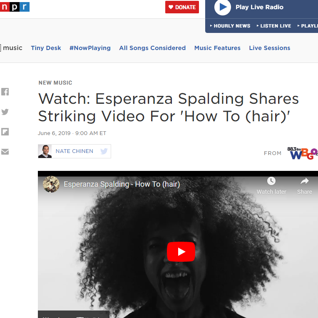Go to the Tiny Desk section
Viewport: 318px width, 318px height.
click(46, 48)
